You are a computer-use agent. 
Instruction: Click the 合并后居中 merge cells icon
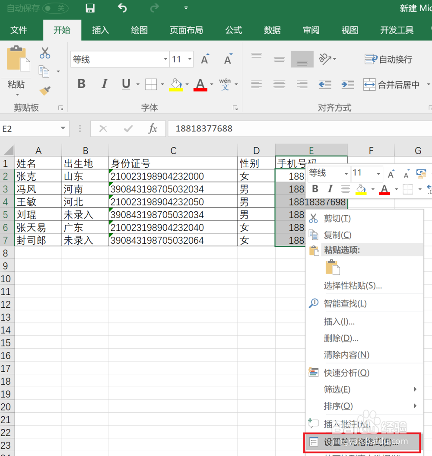369,85
